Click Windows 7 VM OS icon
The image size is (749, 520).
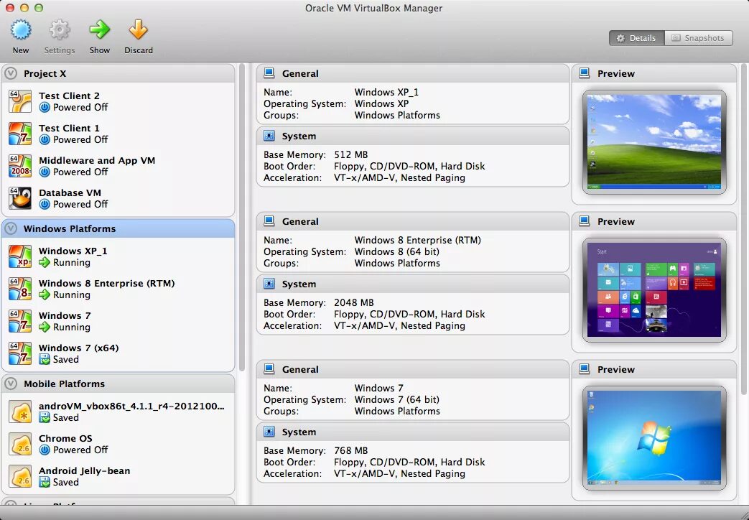[x=20, y=321]
